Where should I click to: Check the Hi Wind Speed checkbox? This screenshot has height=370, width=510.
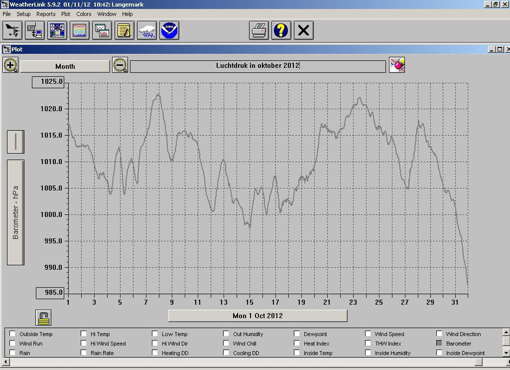pyautogui.click(x=84, y=343)
